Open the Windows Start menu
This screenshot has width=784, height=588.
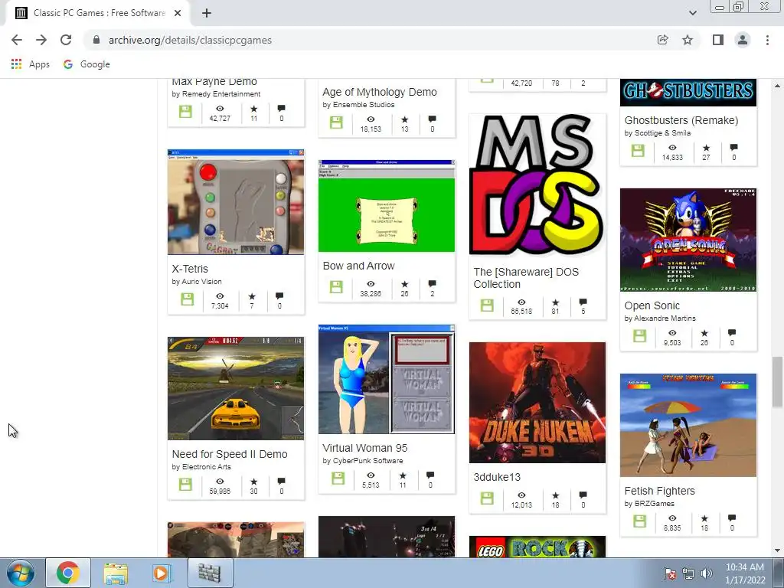[20, 573]
